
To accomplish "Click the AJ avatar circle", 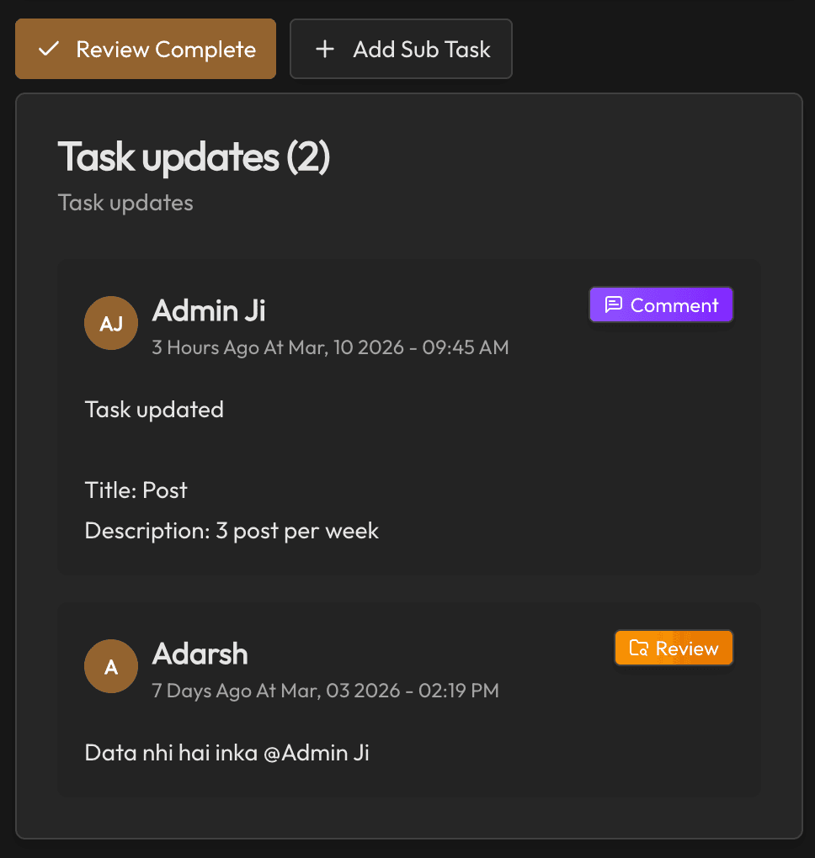I will (x=111, y=323).
